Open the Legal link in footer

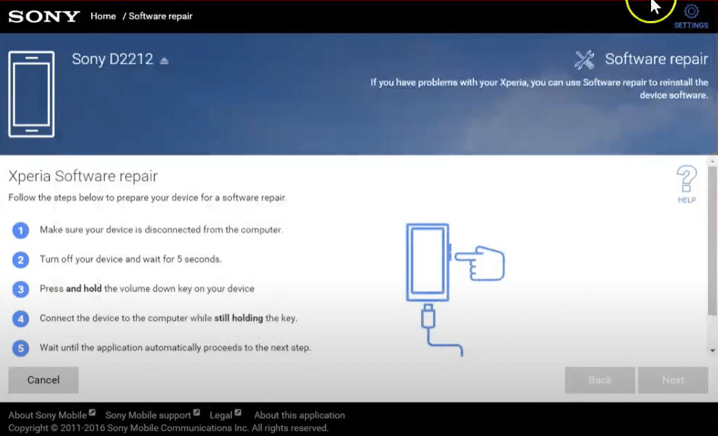[221, 415]
